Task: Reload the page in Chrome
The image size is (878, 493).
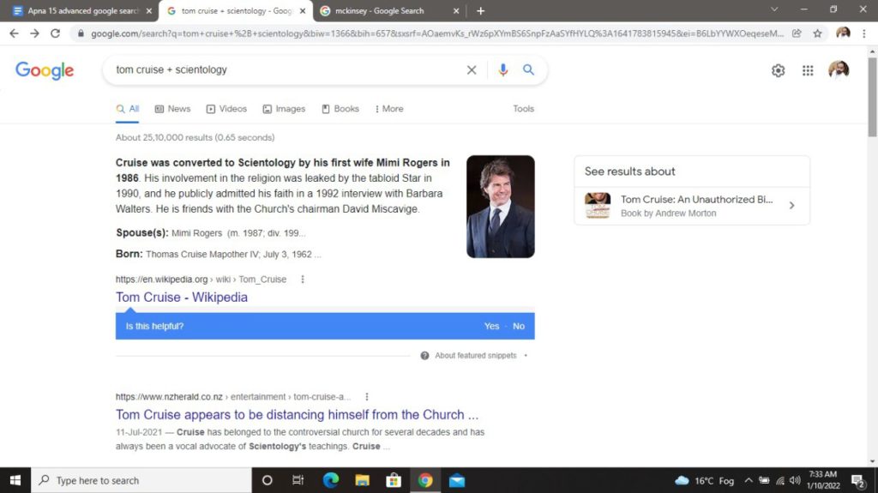Action: 56,33
